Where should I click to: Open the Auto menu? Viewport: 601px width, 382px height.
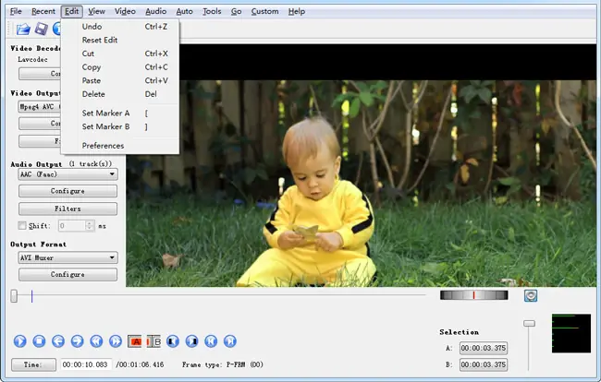coord(184,11)
